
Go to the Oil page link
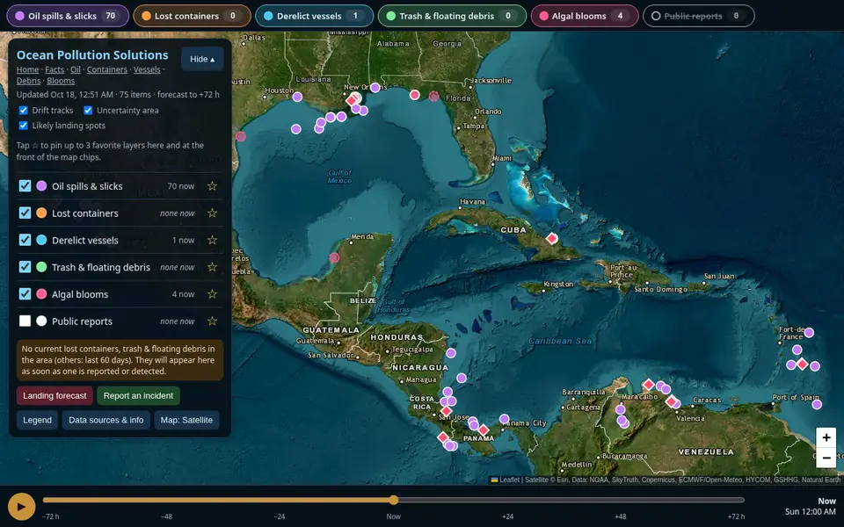(x=76, y=69)
